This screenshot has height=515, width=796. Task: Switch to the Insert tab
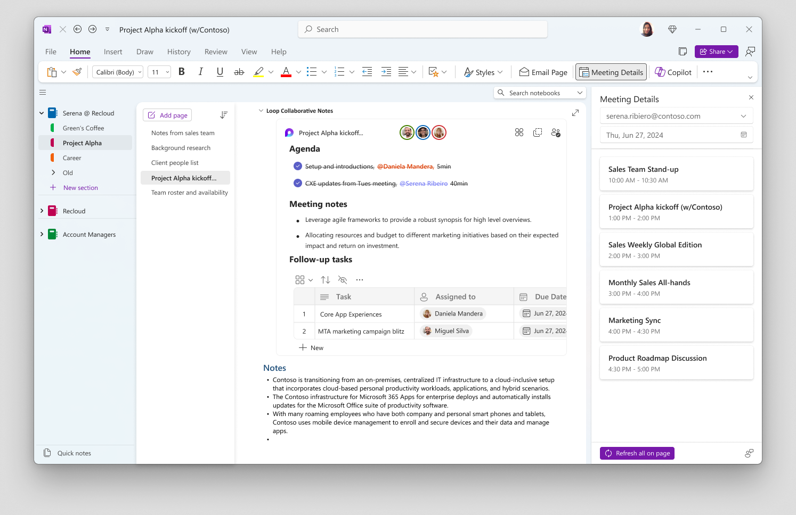[x=113, y=52]
